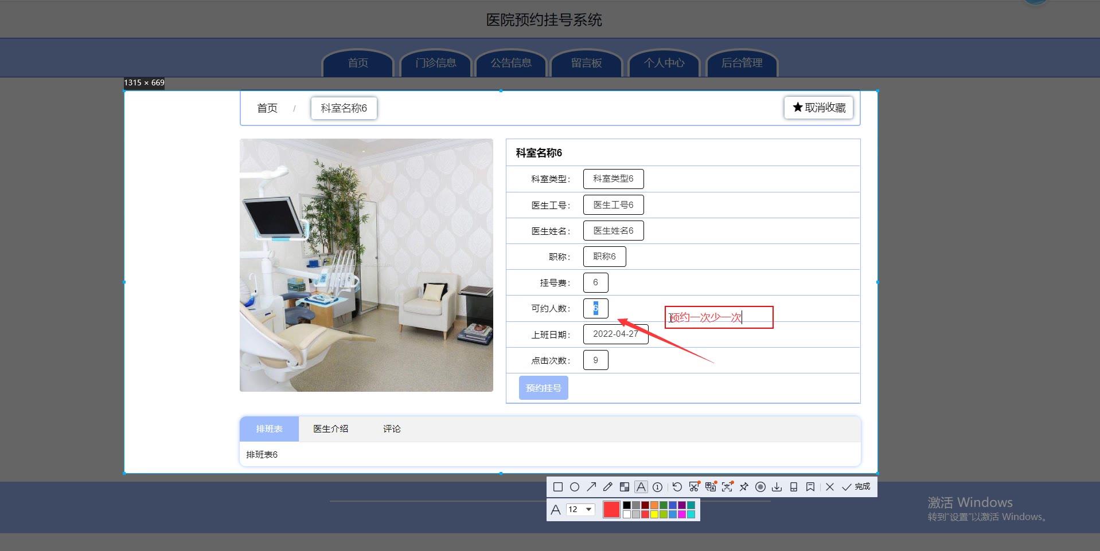
Task: Finish the capture with 完成
Action: pos(856,487)
